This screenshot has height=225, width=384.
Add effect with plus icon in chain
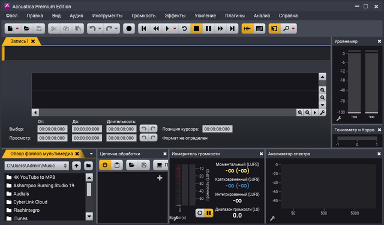(160, 178)
